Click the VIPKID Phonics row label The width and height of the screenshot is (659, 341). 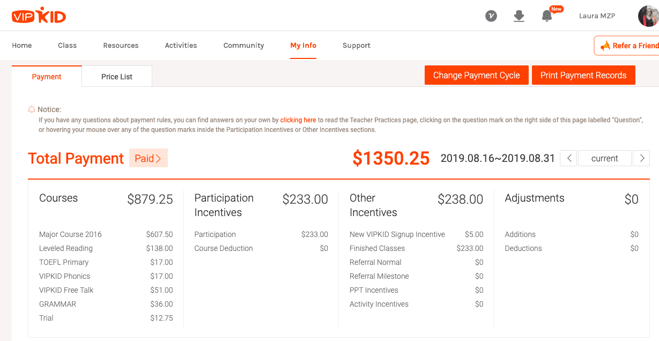tap(65, 276)
